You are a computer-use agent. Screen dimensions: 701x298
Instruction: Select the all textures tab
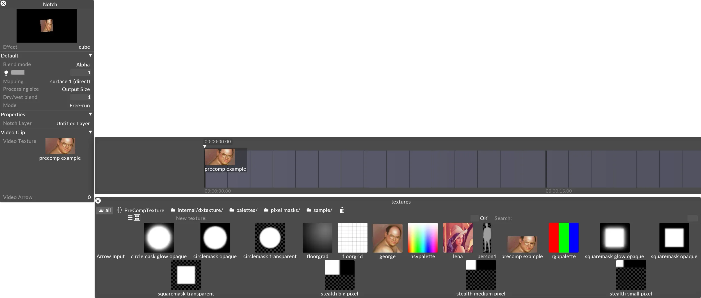click(x=105, y=210)
